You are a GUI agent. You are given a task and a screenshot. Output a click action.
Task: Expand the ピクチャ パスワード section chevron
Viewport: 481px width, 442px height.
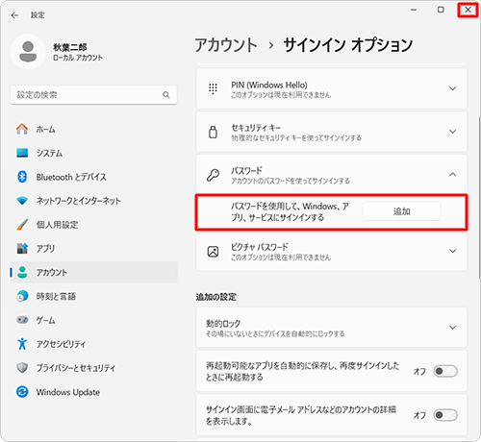coord(452,251)
